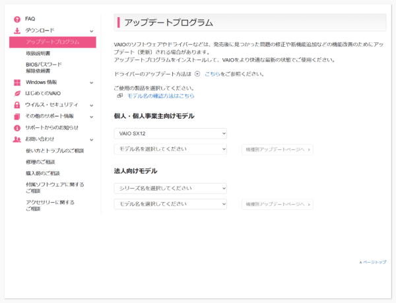Click the lock icon beside ウイルス・セキュリティ
The height and width of the screenshot is (303, 396).
point(17,105)
